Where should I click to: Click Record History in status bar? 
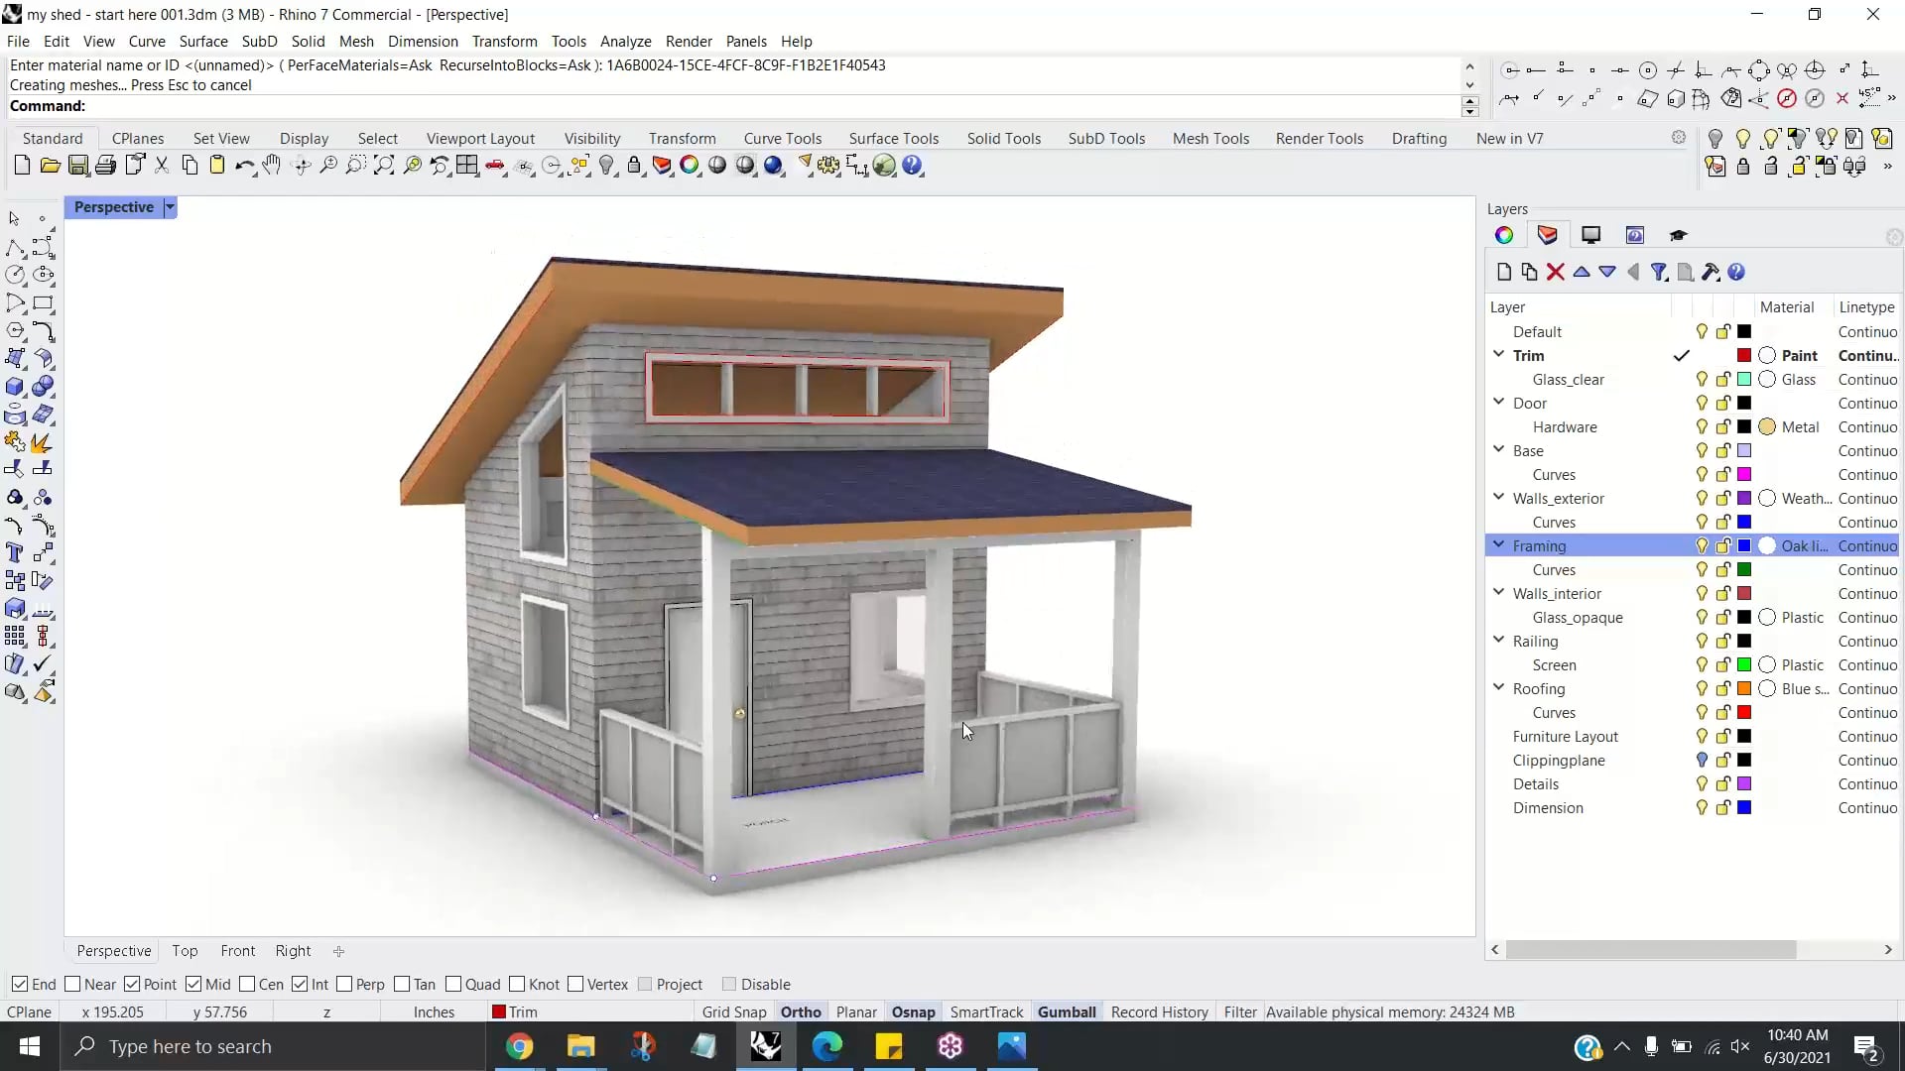(x=1159, y=1012)
